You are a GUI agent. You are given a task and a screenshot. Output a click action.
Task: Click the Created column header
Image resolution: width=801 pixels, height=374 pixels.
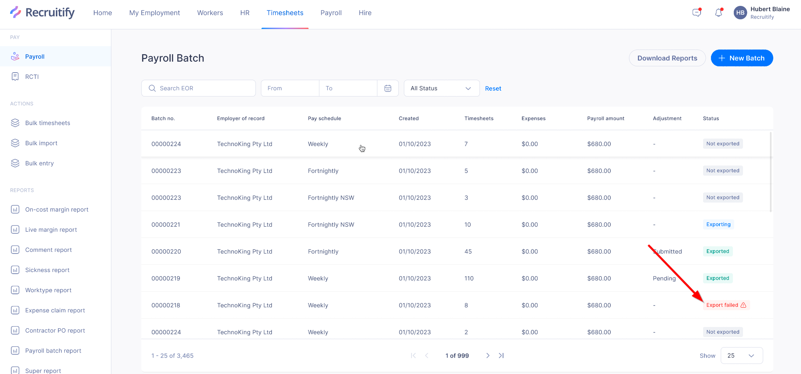408,118
